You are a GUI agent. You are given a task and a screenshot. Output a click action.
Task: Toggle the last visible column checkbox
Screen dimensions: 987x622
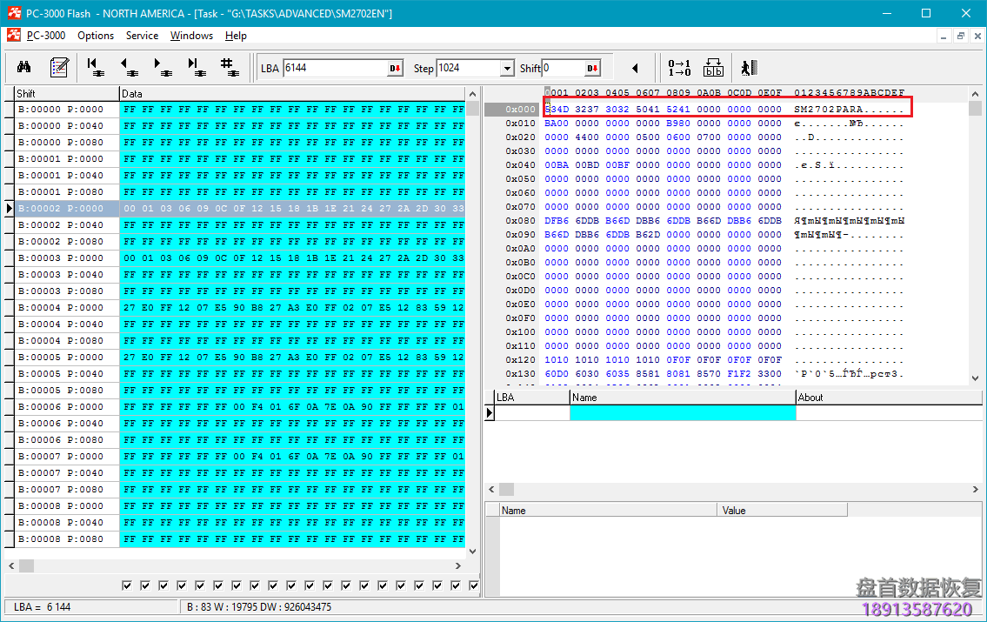point(474,585)
